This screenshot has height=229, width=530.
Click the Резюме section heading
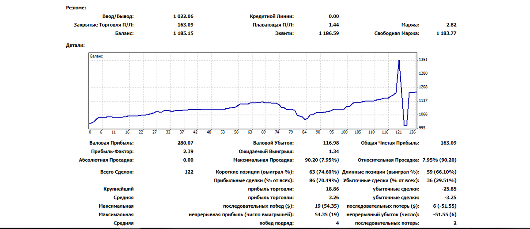(76, 8)
